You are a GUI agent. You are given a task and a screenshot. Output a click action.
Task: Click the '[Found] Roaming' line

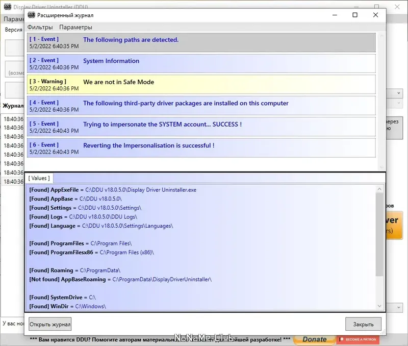point(74,270)
